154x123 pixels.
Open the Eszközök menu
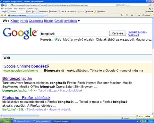pyautogui.click(x=30, y=9)
